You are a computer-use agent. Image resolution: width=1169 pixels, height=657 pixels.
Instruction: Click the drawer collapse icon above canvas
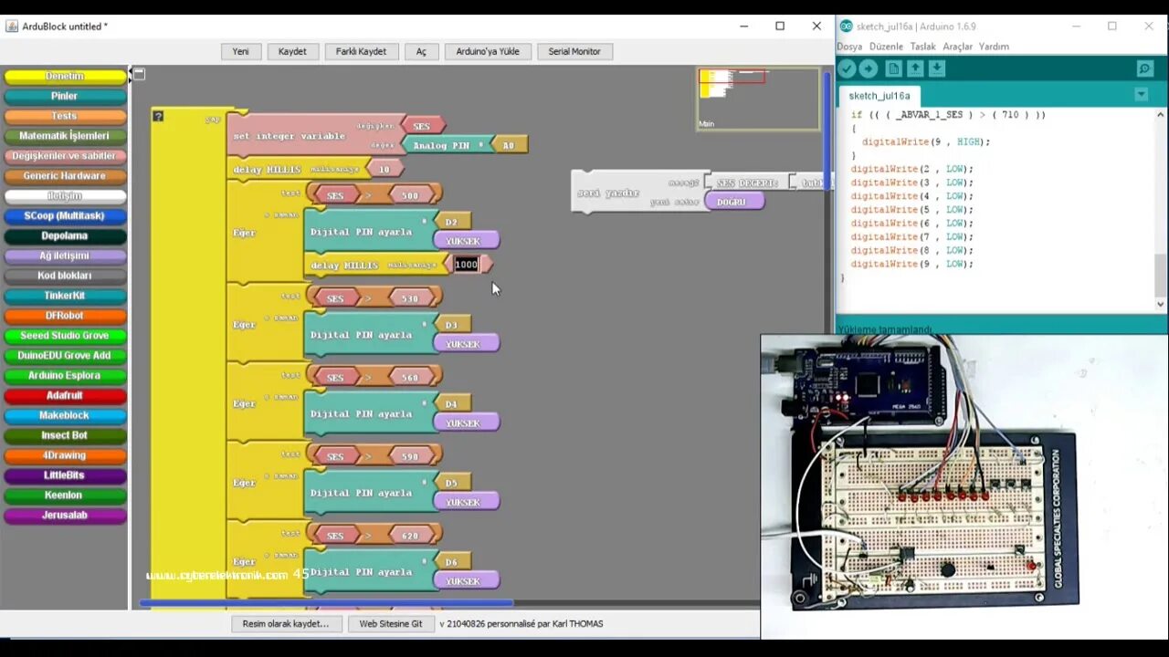(139, 74)
